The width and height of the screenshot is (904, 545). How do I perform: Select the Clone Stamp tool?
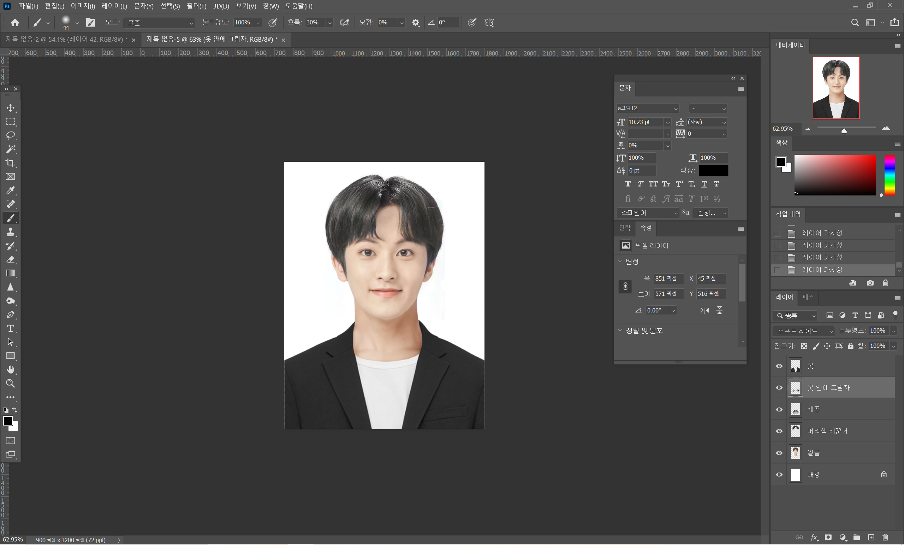[x=10, y=232]
